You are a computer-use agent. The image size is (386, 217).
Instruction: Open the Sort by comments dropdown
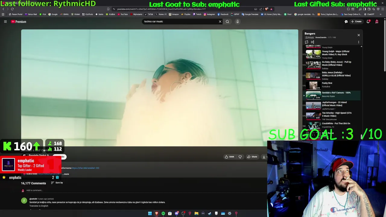click(57, 183)
